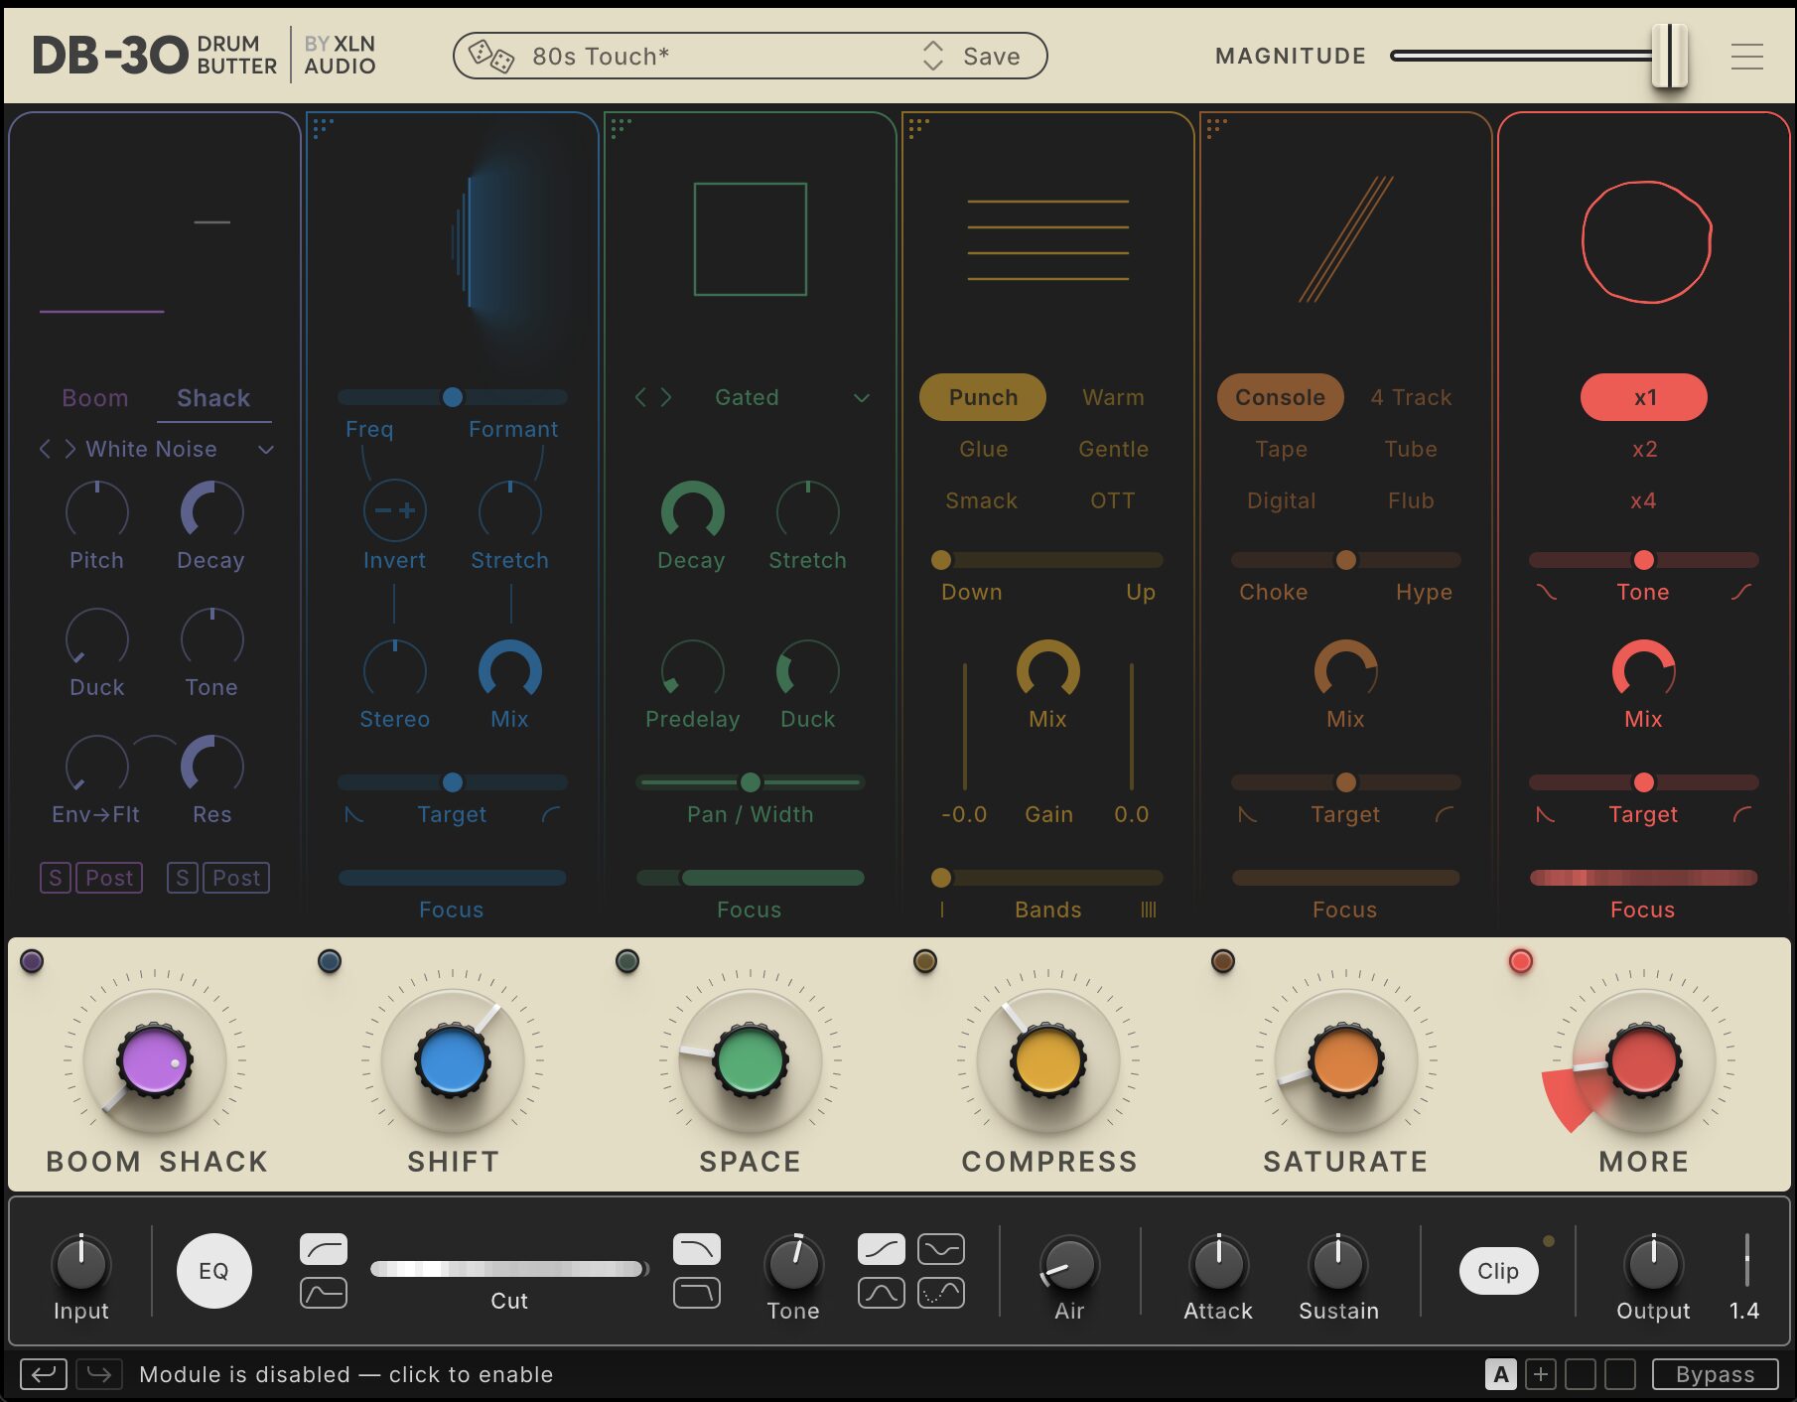Click the redo arrow icon
The width and height of the screenshot is (1797, 1402).
pos(99,1374)
